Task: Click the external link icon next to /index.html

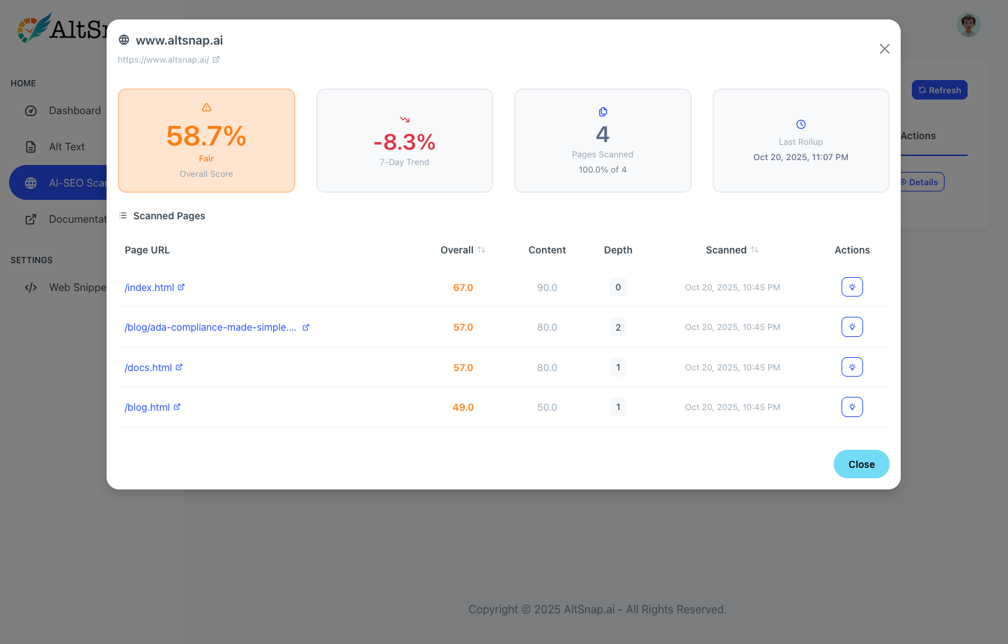Action: tap(181, 288)
